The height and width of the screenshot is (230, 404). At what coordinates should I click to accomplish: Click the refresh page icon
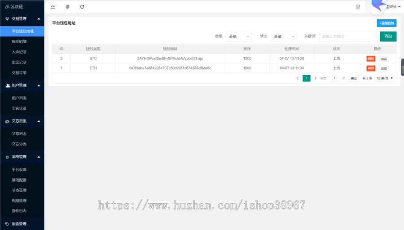(x=82, y=7)
